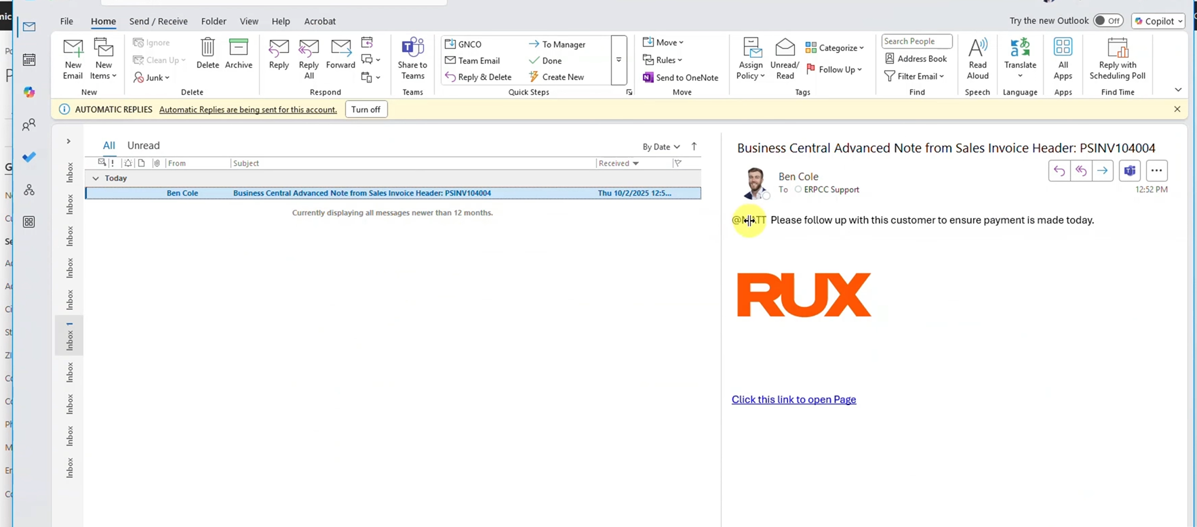Turn off automatic replies
This screenshot has width=1197, height=527.
click(366, 109)
